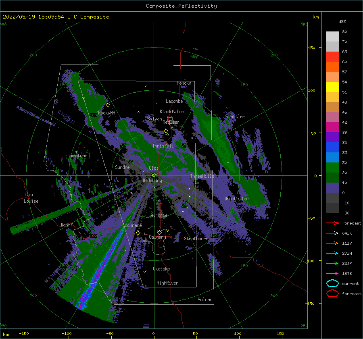
Task: Click the Airdrie city label
Action: point(159,215)
